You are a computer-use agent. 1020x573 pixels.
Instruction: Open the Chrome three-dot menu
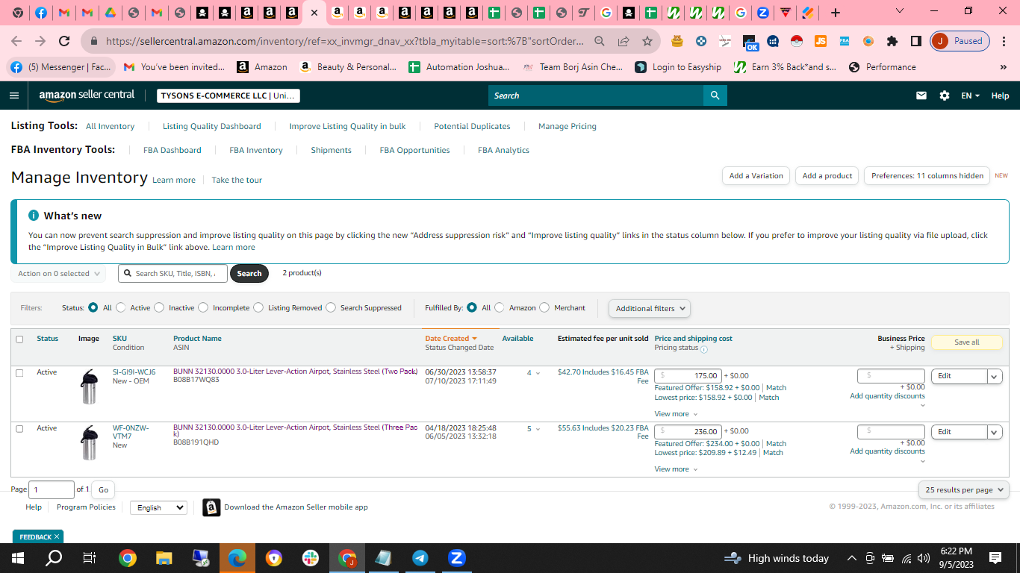tap(1004, 41)
